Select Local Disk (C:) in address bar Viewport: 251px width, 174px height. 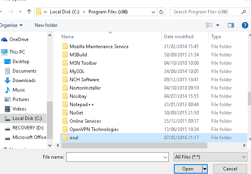pyautogui.click(x=65, y=12)
